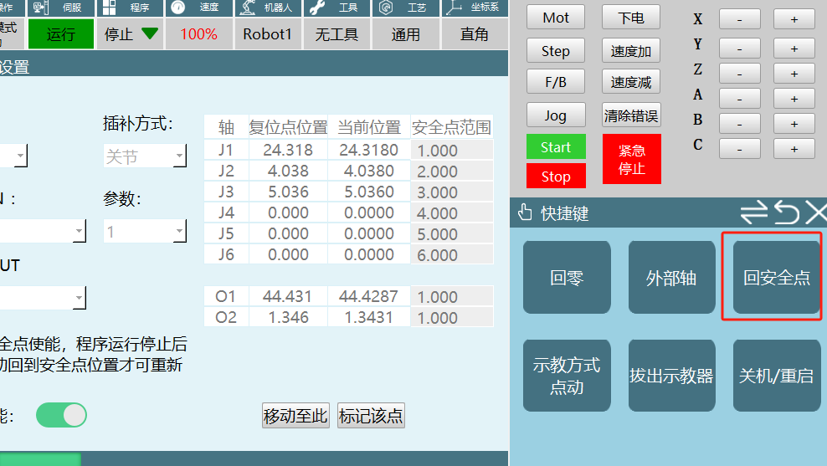Click the 示教方式点动 shortcut

[567, 376]
